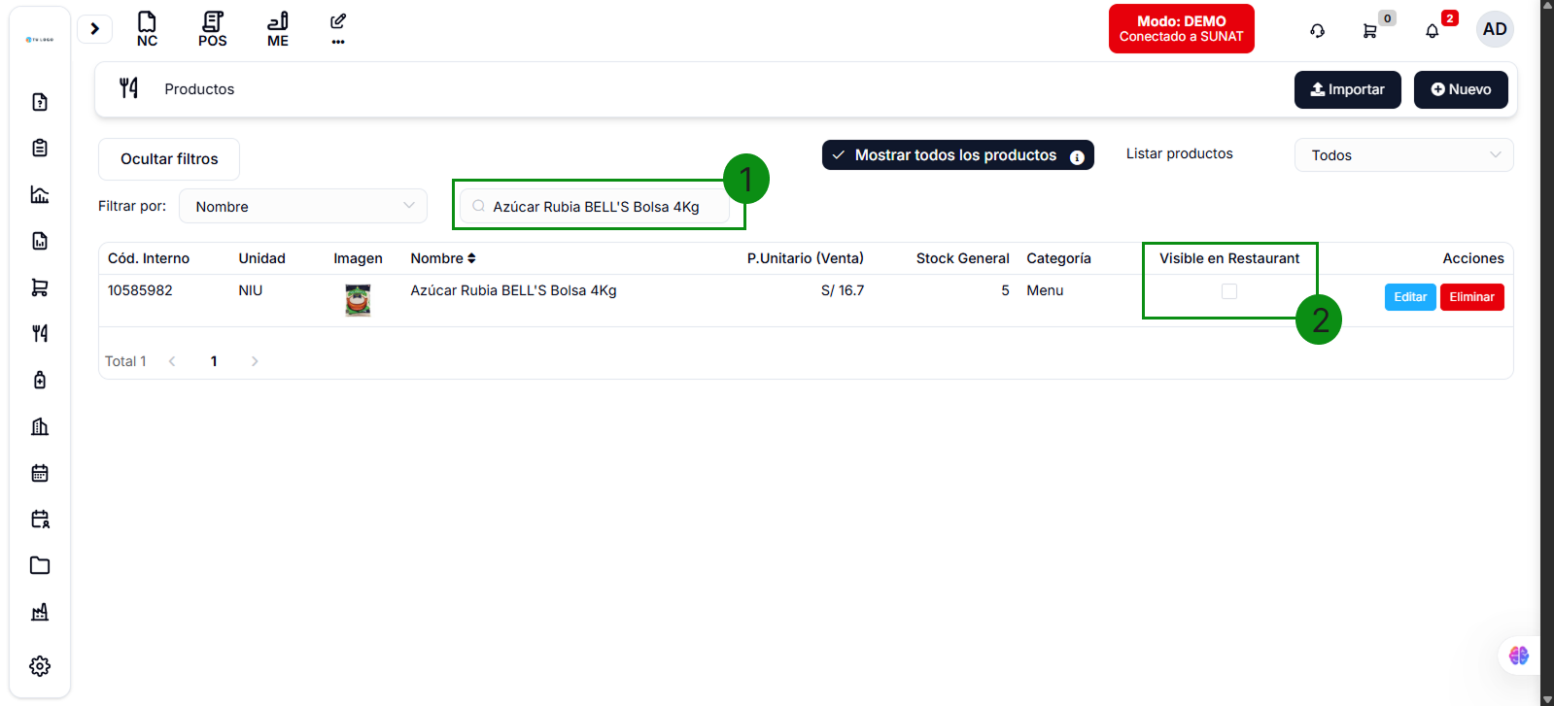Click the Importar button

click(1347, 89)
